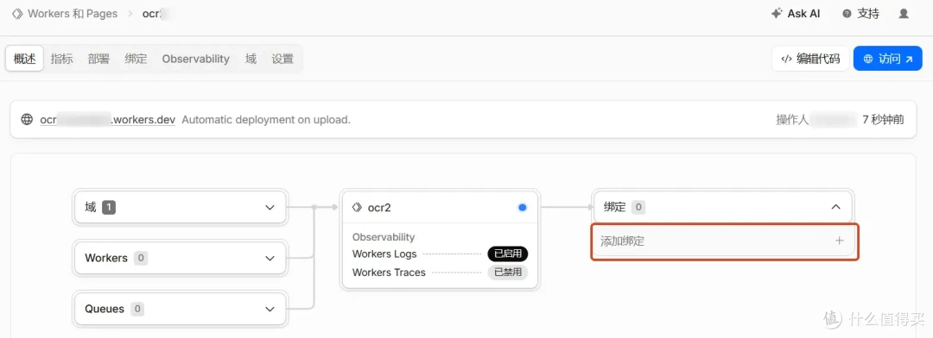The image size is (933, 338).
Task: Click the Workers count badge 0
Action: pyautogui.click(x=141, y=259)
